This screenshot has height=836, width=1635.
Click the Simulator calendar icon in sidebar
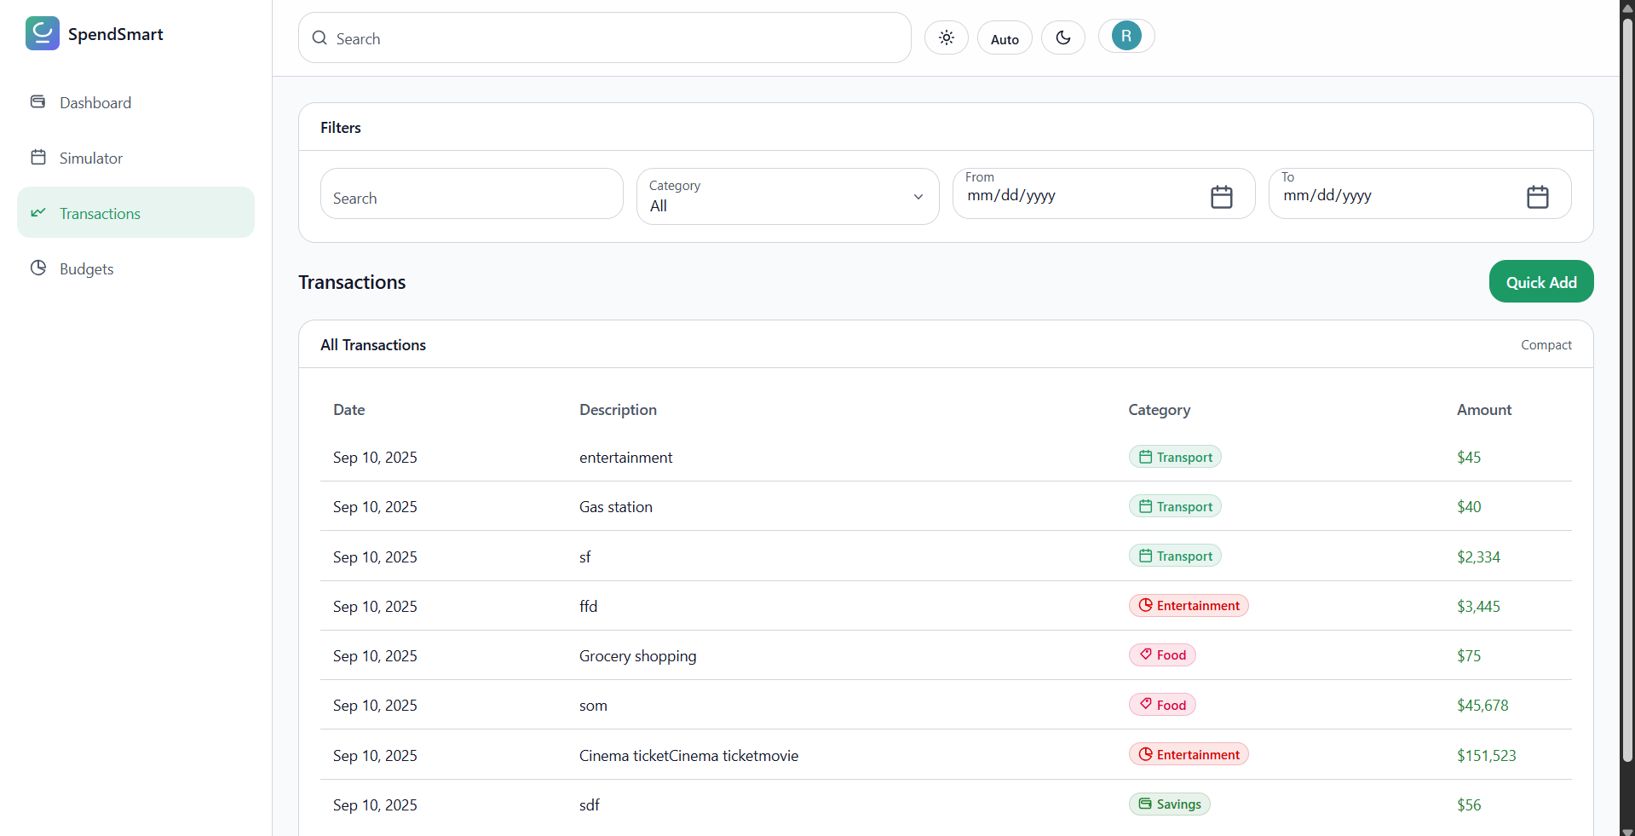pos(38,158)
